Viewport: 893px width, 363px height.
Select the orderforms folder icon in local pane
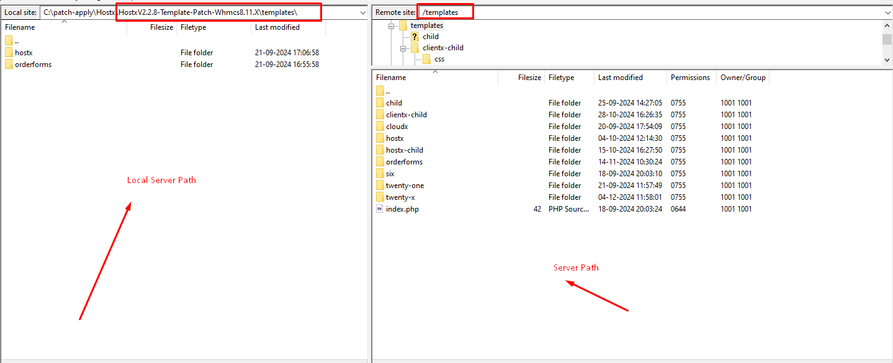pyautogui.click(x=9, y=65)
